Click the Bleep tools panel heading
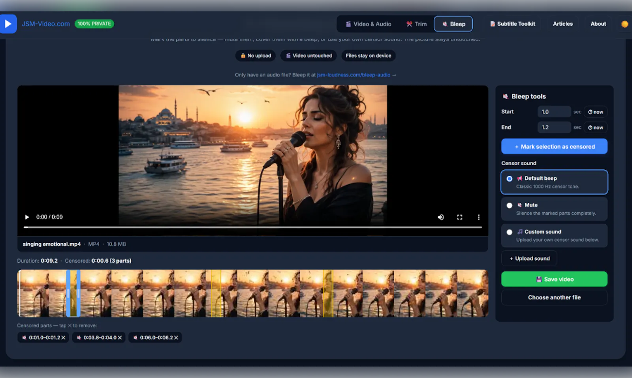The height and width of the screenshot is (378, 632). (x=524, y=96)
